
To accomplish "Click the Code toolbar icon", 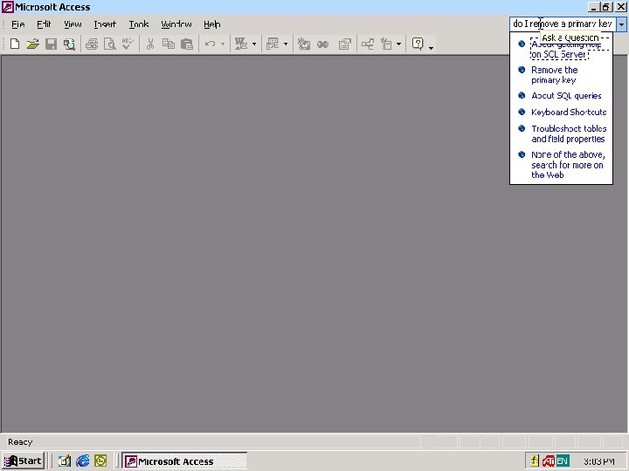I will [x=304, y=44].
